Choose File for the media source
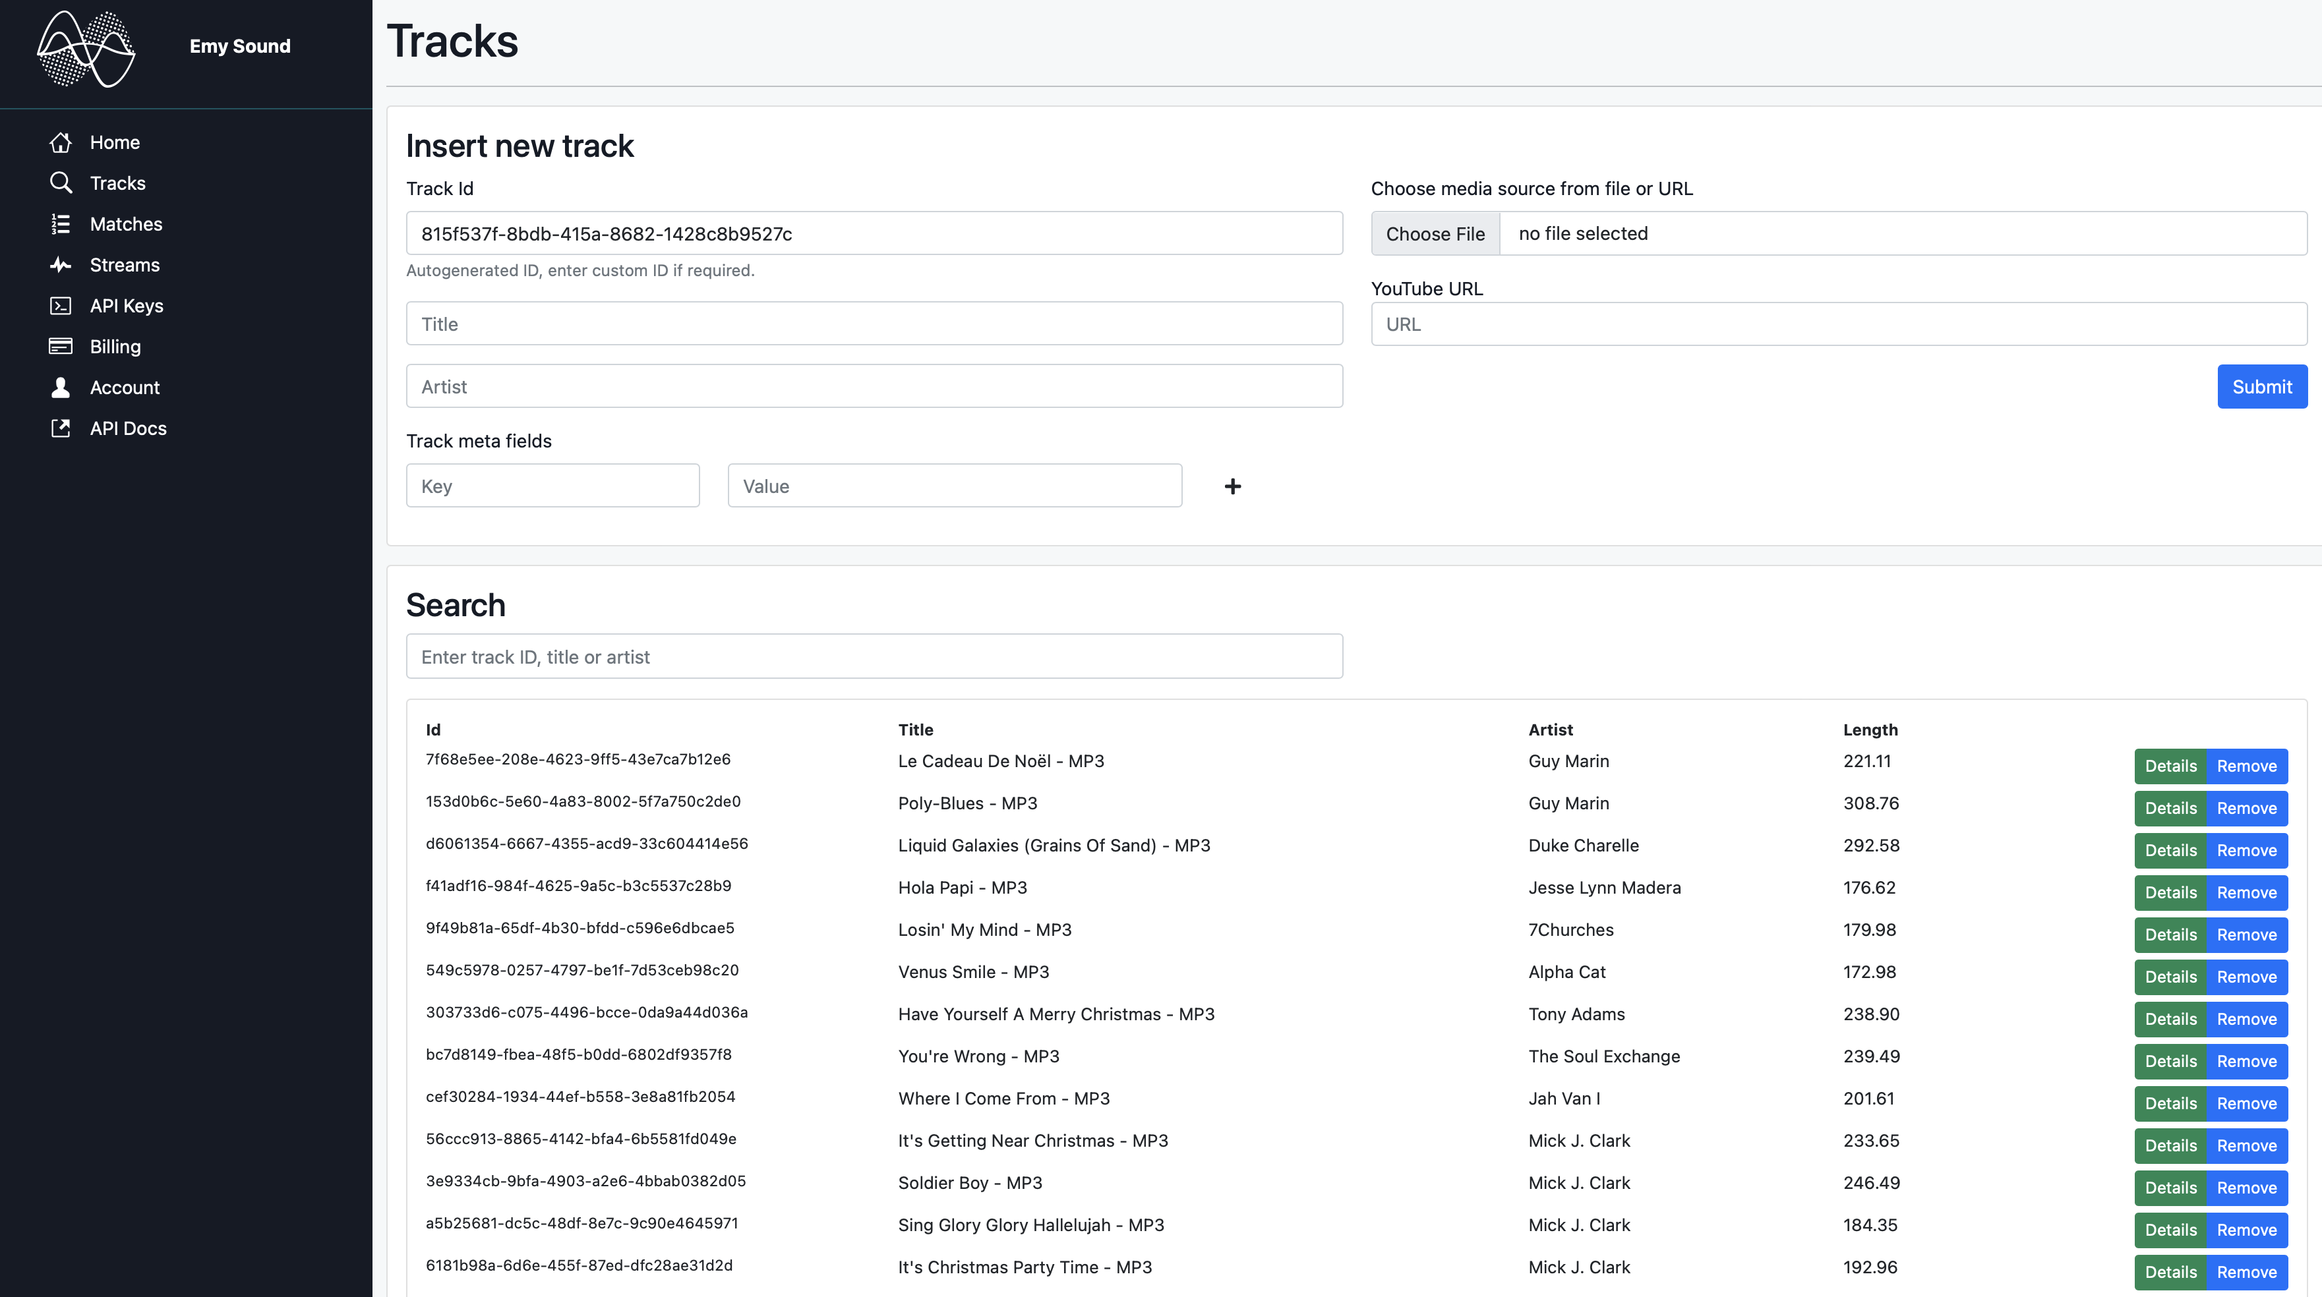The height and width of the screenshot is (1297, 2322). 1435,233
